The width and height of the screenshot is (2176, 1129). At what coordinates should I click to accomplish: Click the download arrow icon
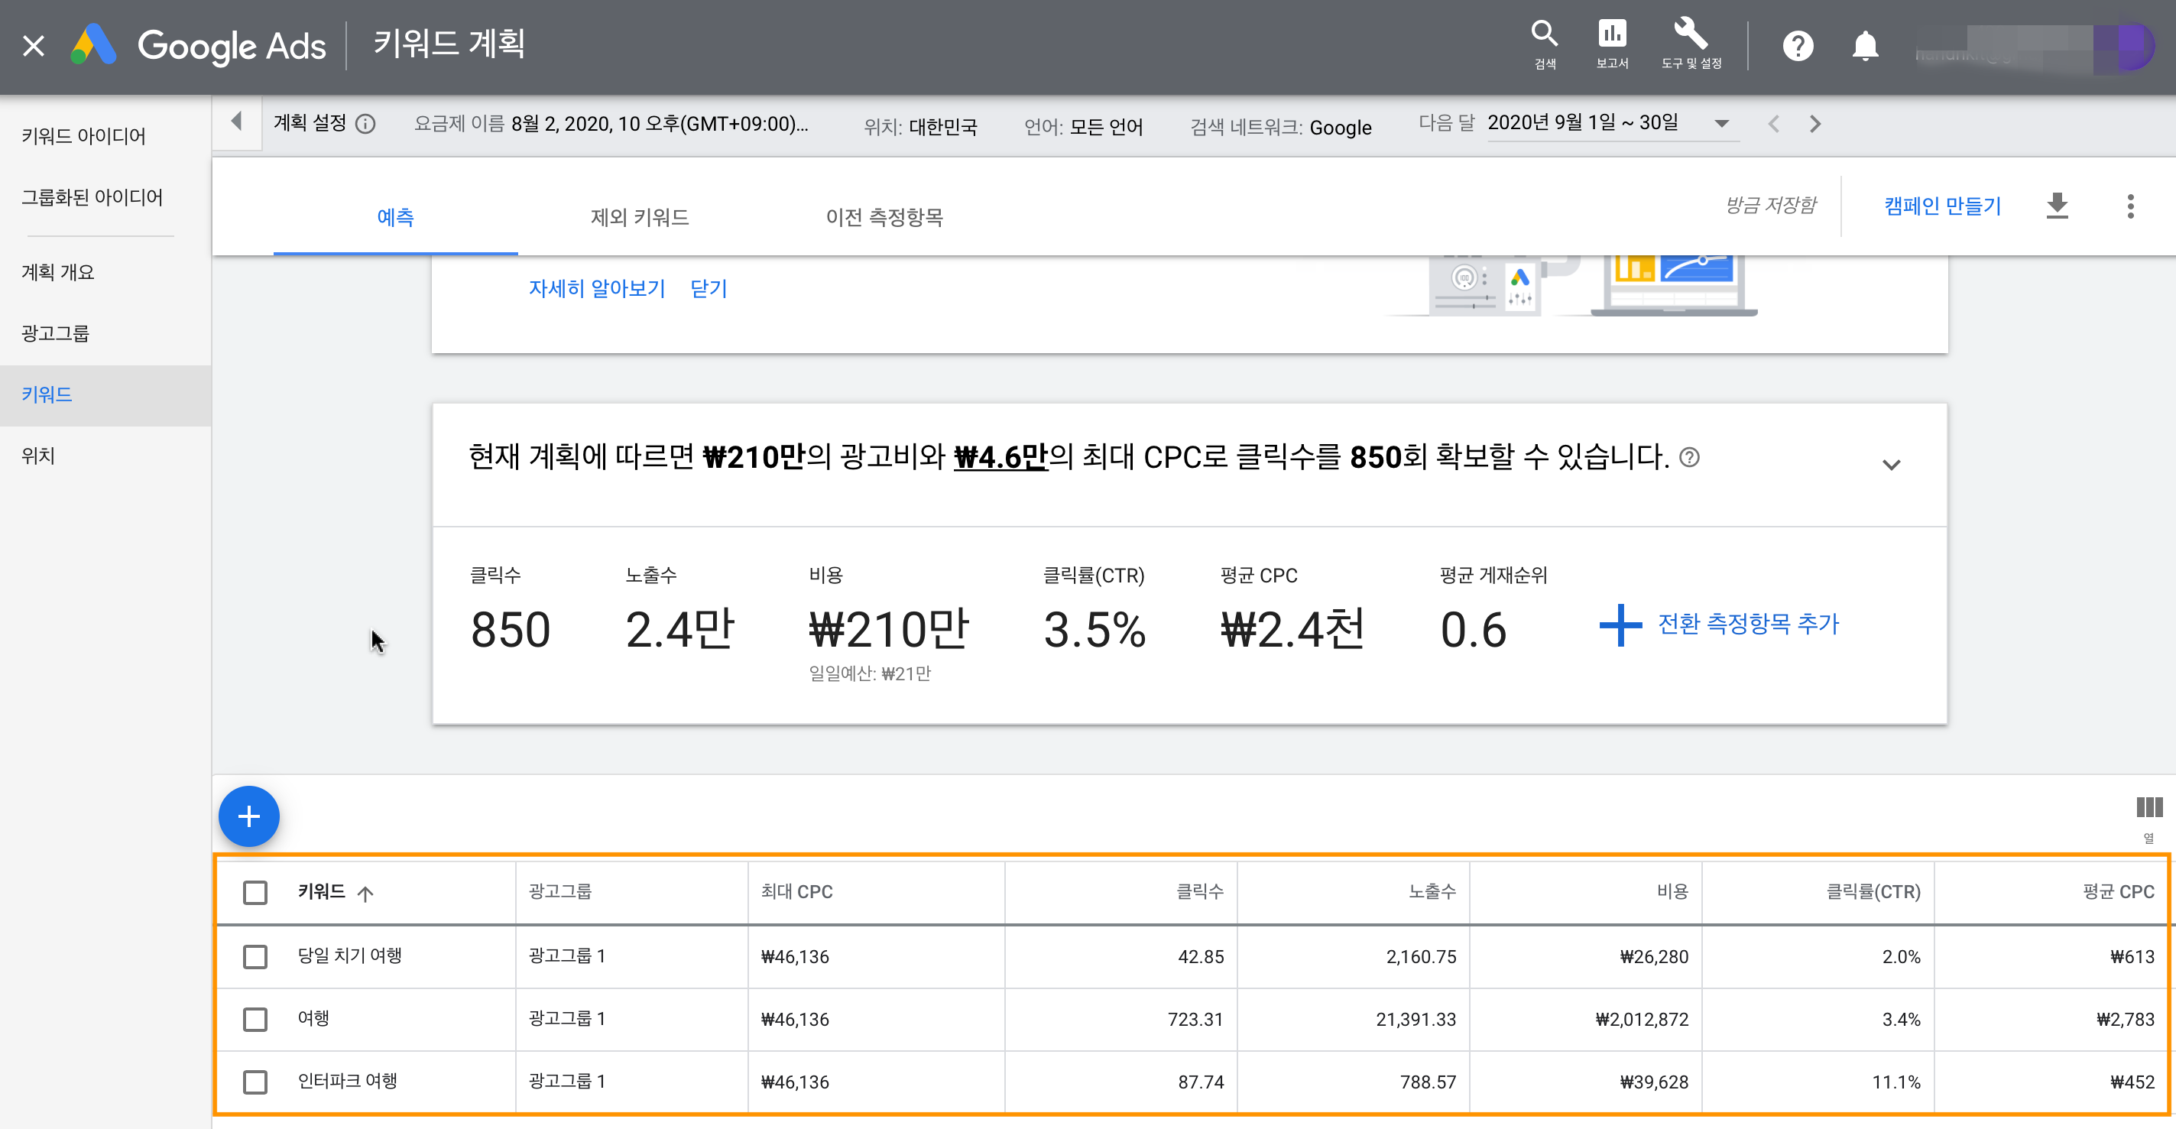pyautogui.click(x=2057, y=206)
